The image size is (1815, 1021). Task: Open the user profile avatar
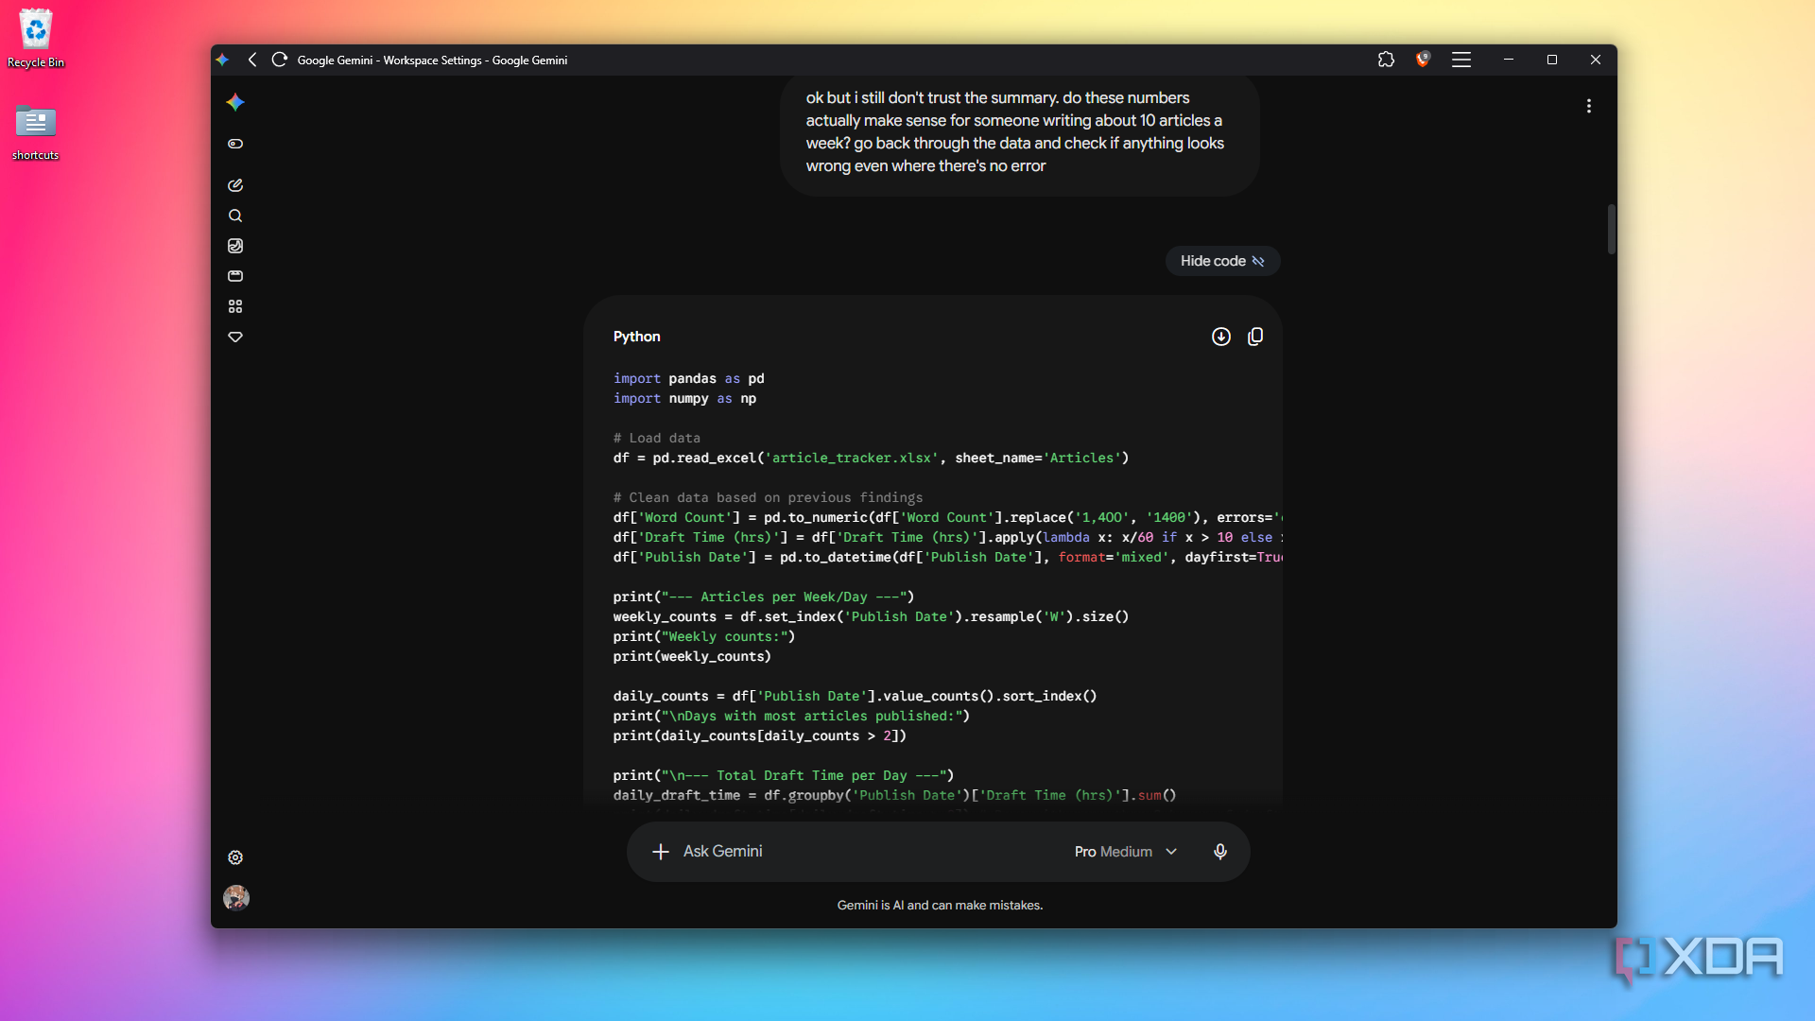(x=236, y=897)
